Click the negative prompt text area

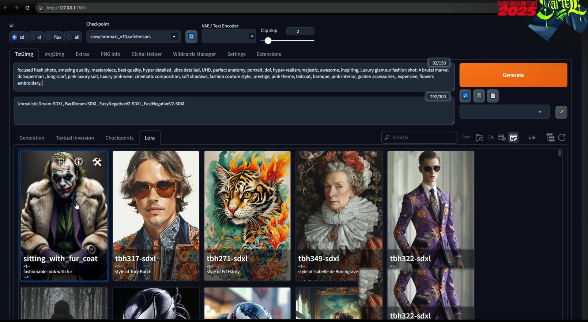tap(234, 111)
